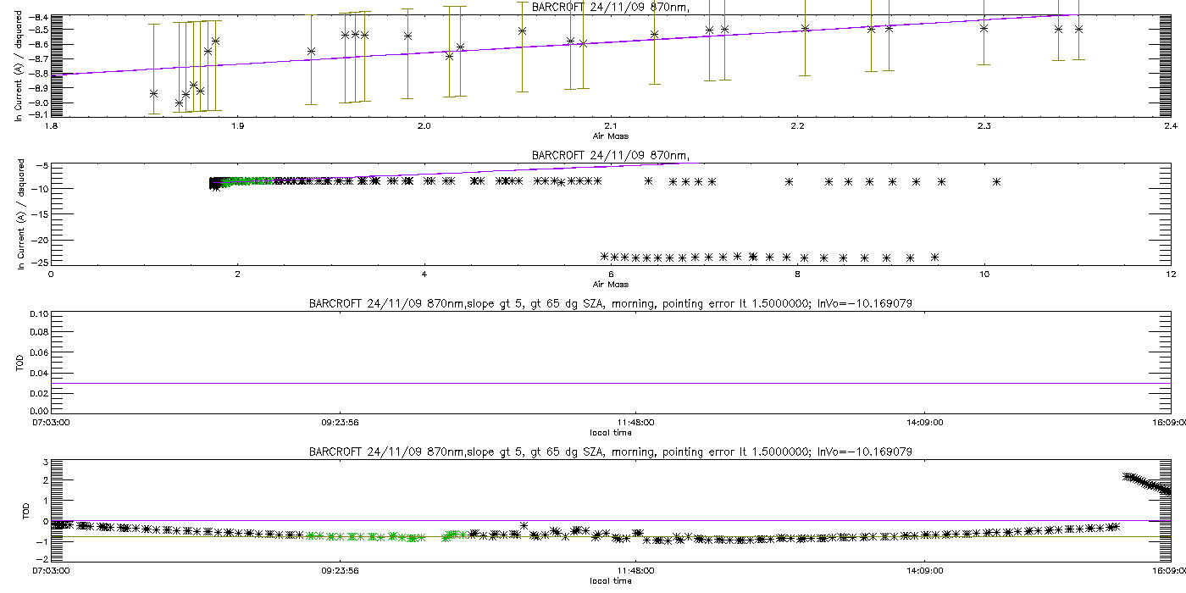Click the green data cluster in the second plot

[254, 180]
